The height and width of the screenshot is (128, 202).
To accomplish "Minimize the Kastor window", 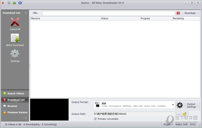I will tap(186, 3).
